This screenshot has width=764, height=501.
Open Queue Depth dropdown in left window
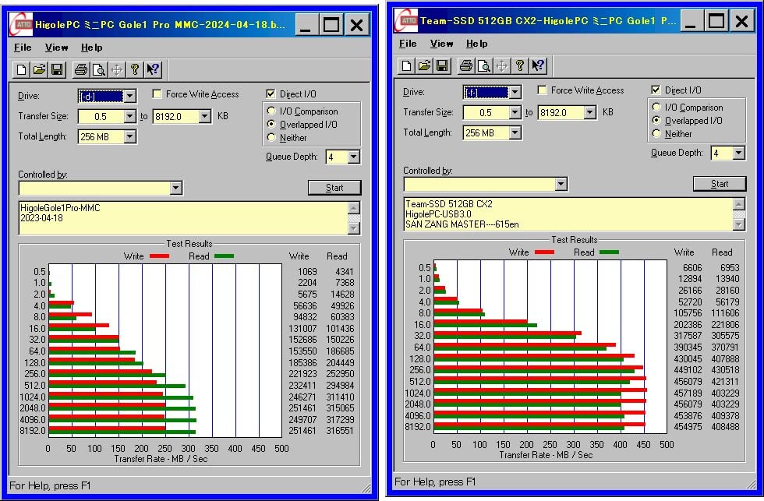[353, 157]
